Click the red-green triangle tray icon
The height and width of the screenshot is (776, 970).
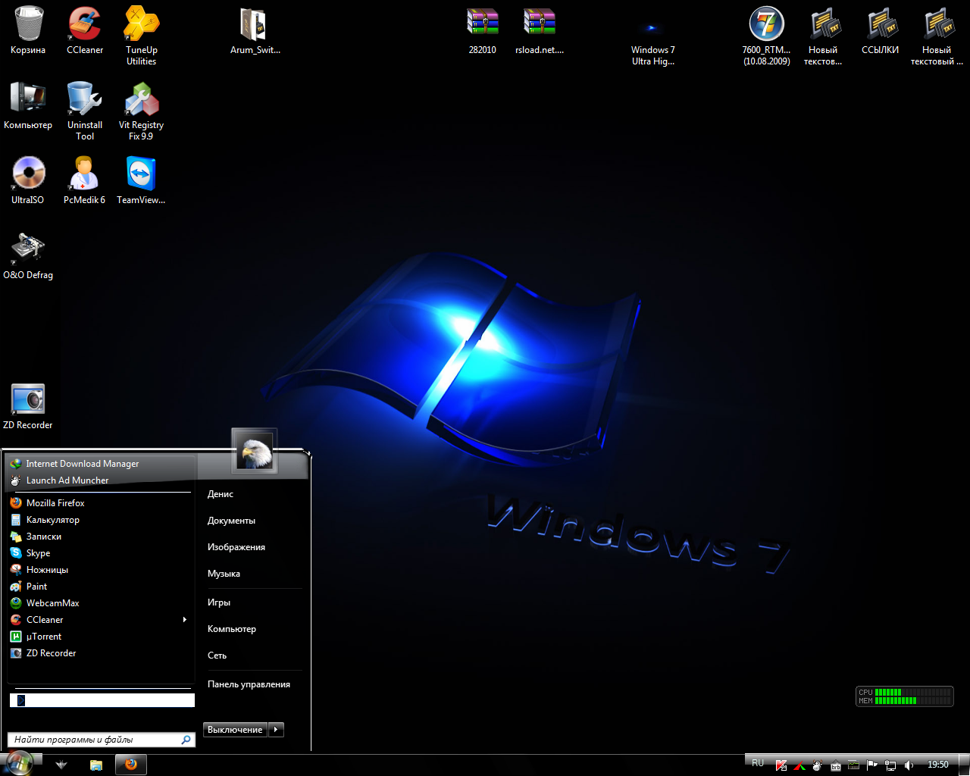pyautogui.click(x=799, y=765)
